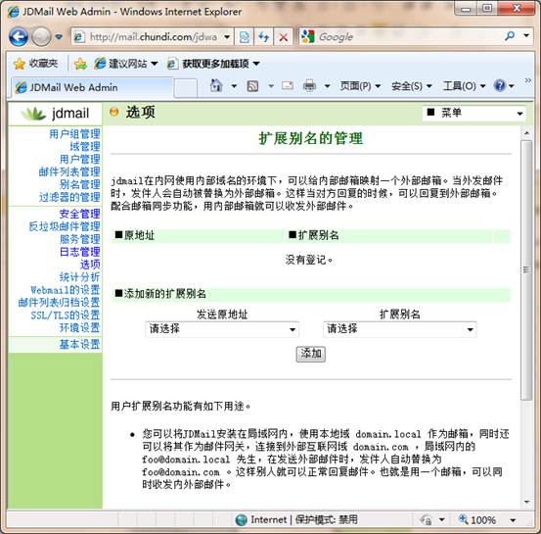Screen dimensions: 541x534
Task: Click the Compatibility View icon
Action: (x=245, y=36)
